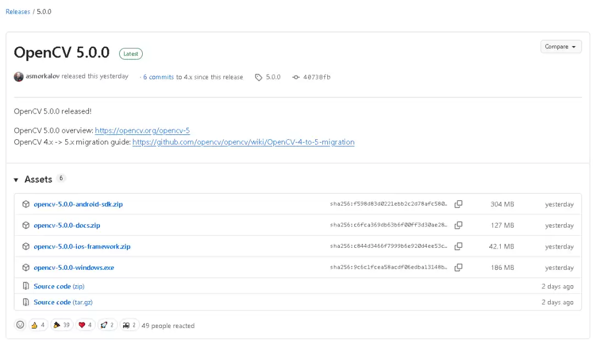593x340 pixels.
Task: Download opencv-5.0.0-android-sdk.zip
Action: point(79,204)
